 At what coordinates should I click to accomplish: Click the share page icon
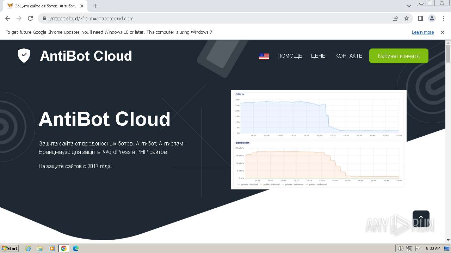[x=395, y=19]
